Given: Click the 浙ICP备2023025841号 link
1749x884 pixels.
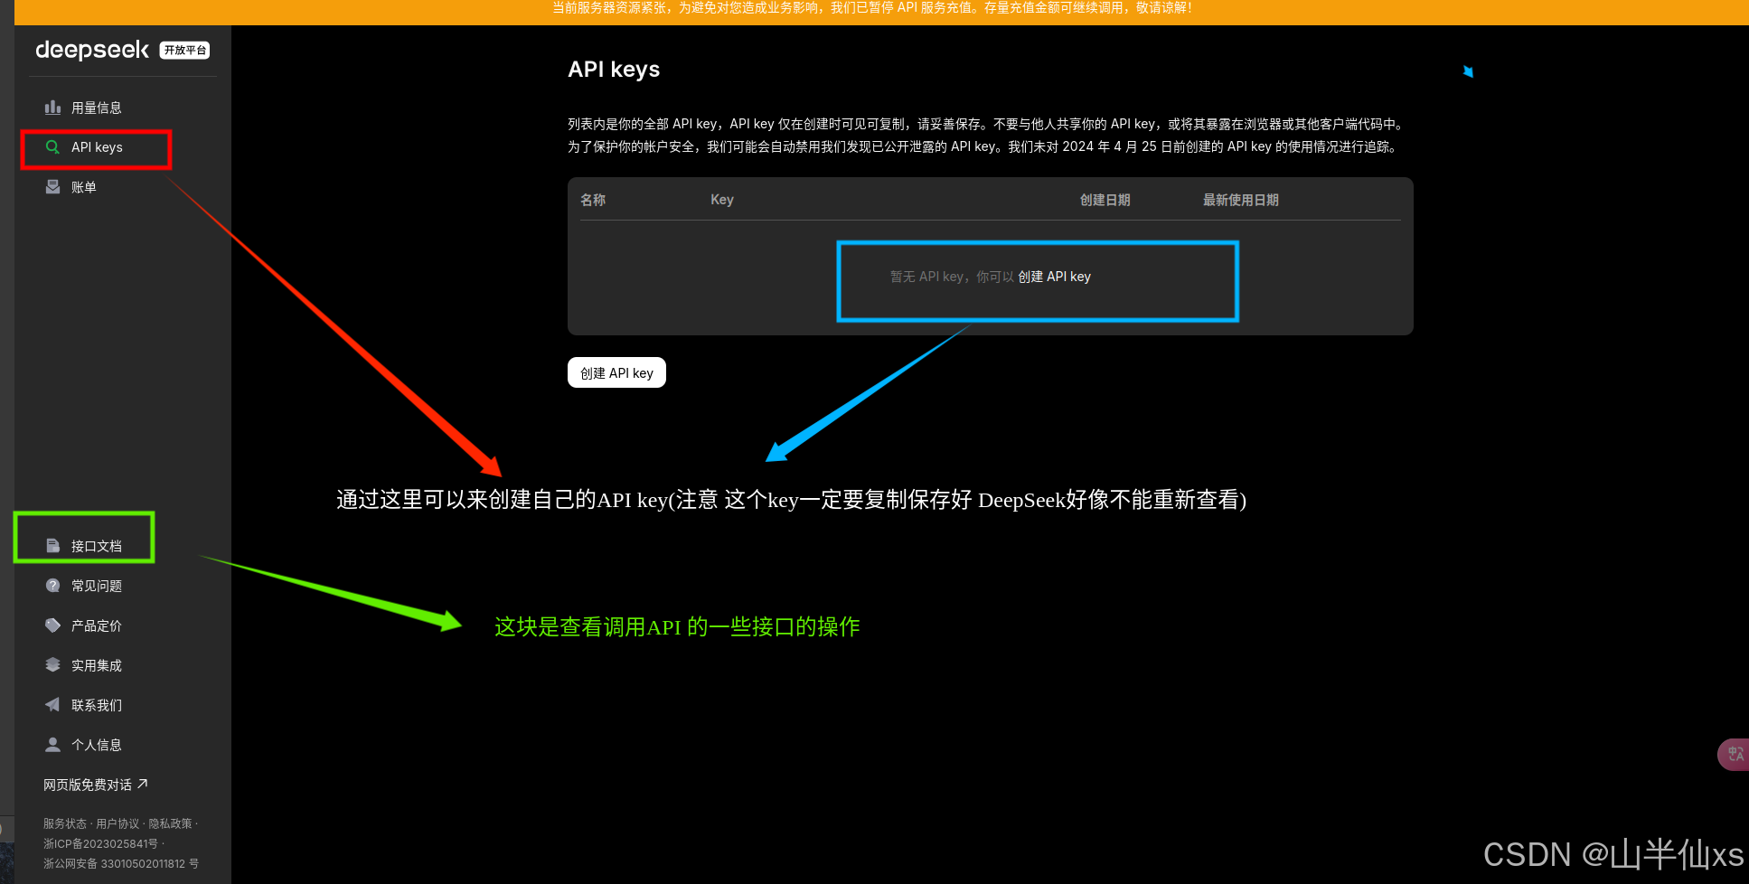Looking at the screenshot, I should pyautogui.click(x=100, y=843).
